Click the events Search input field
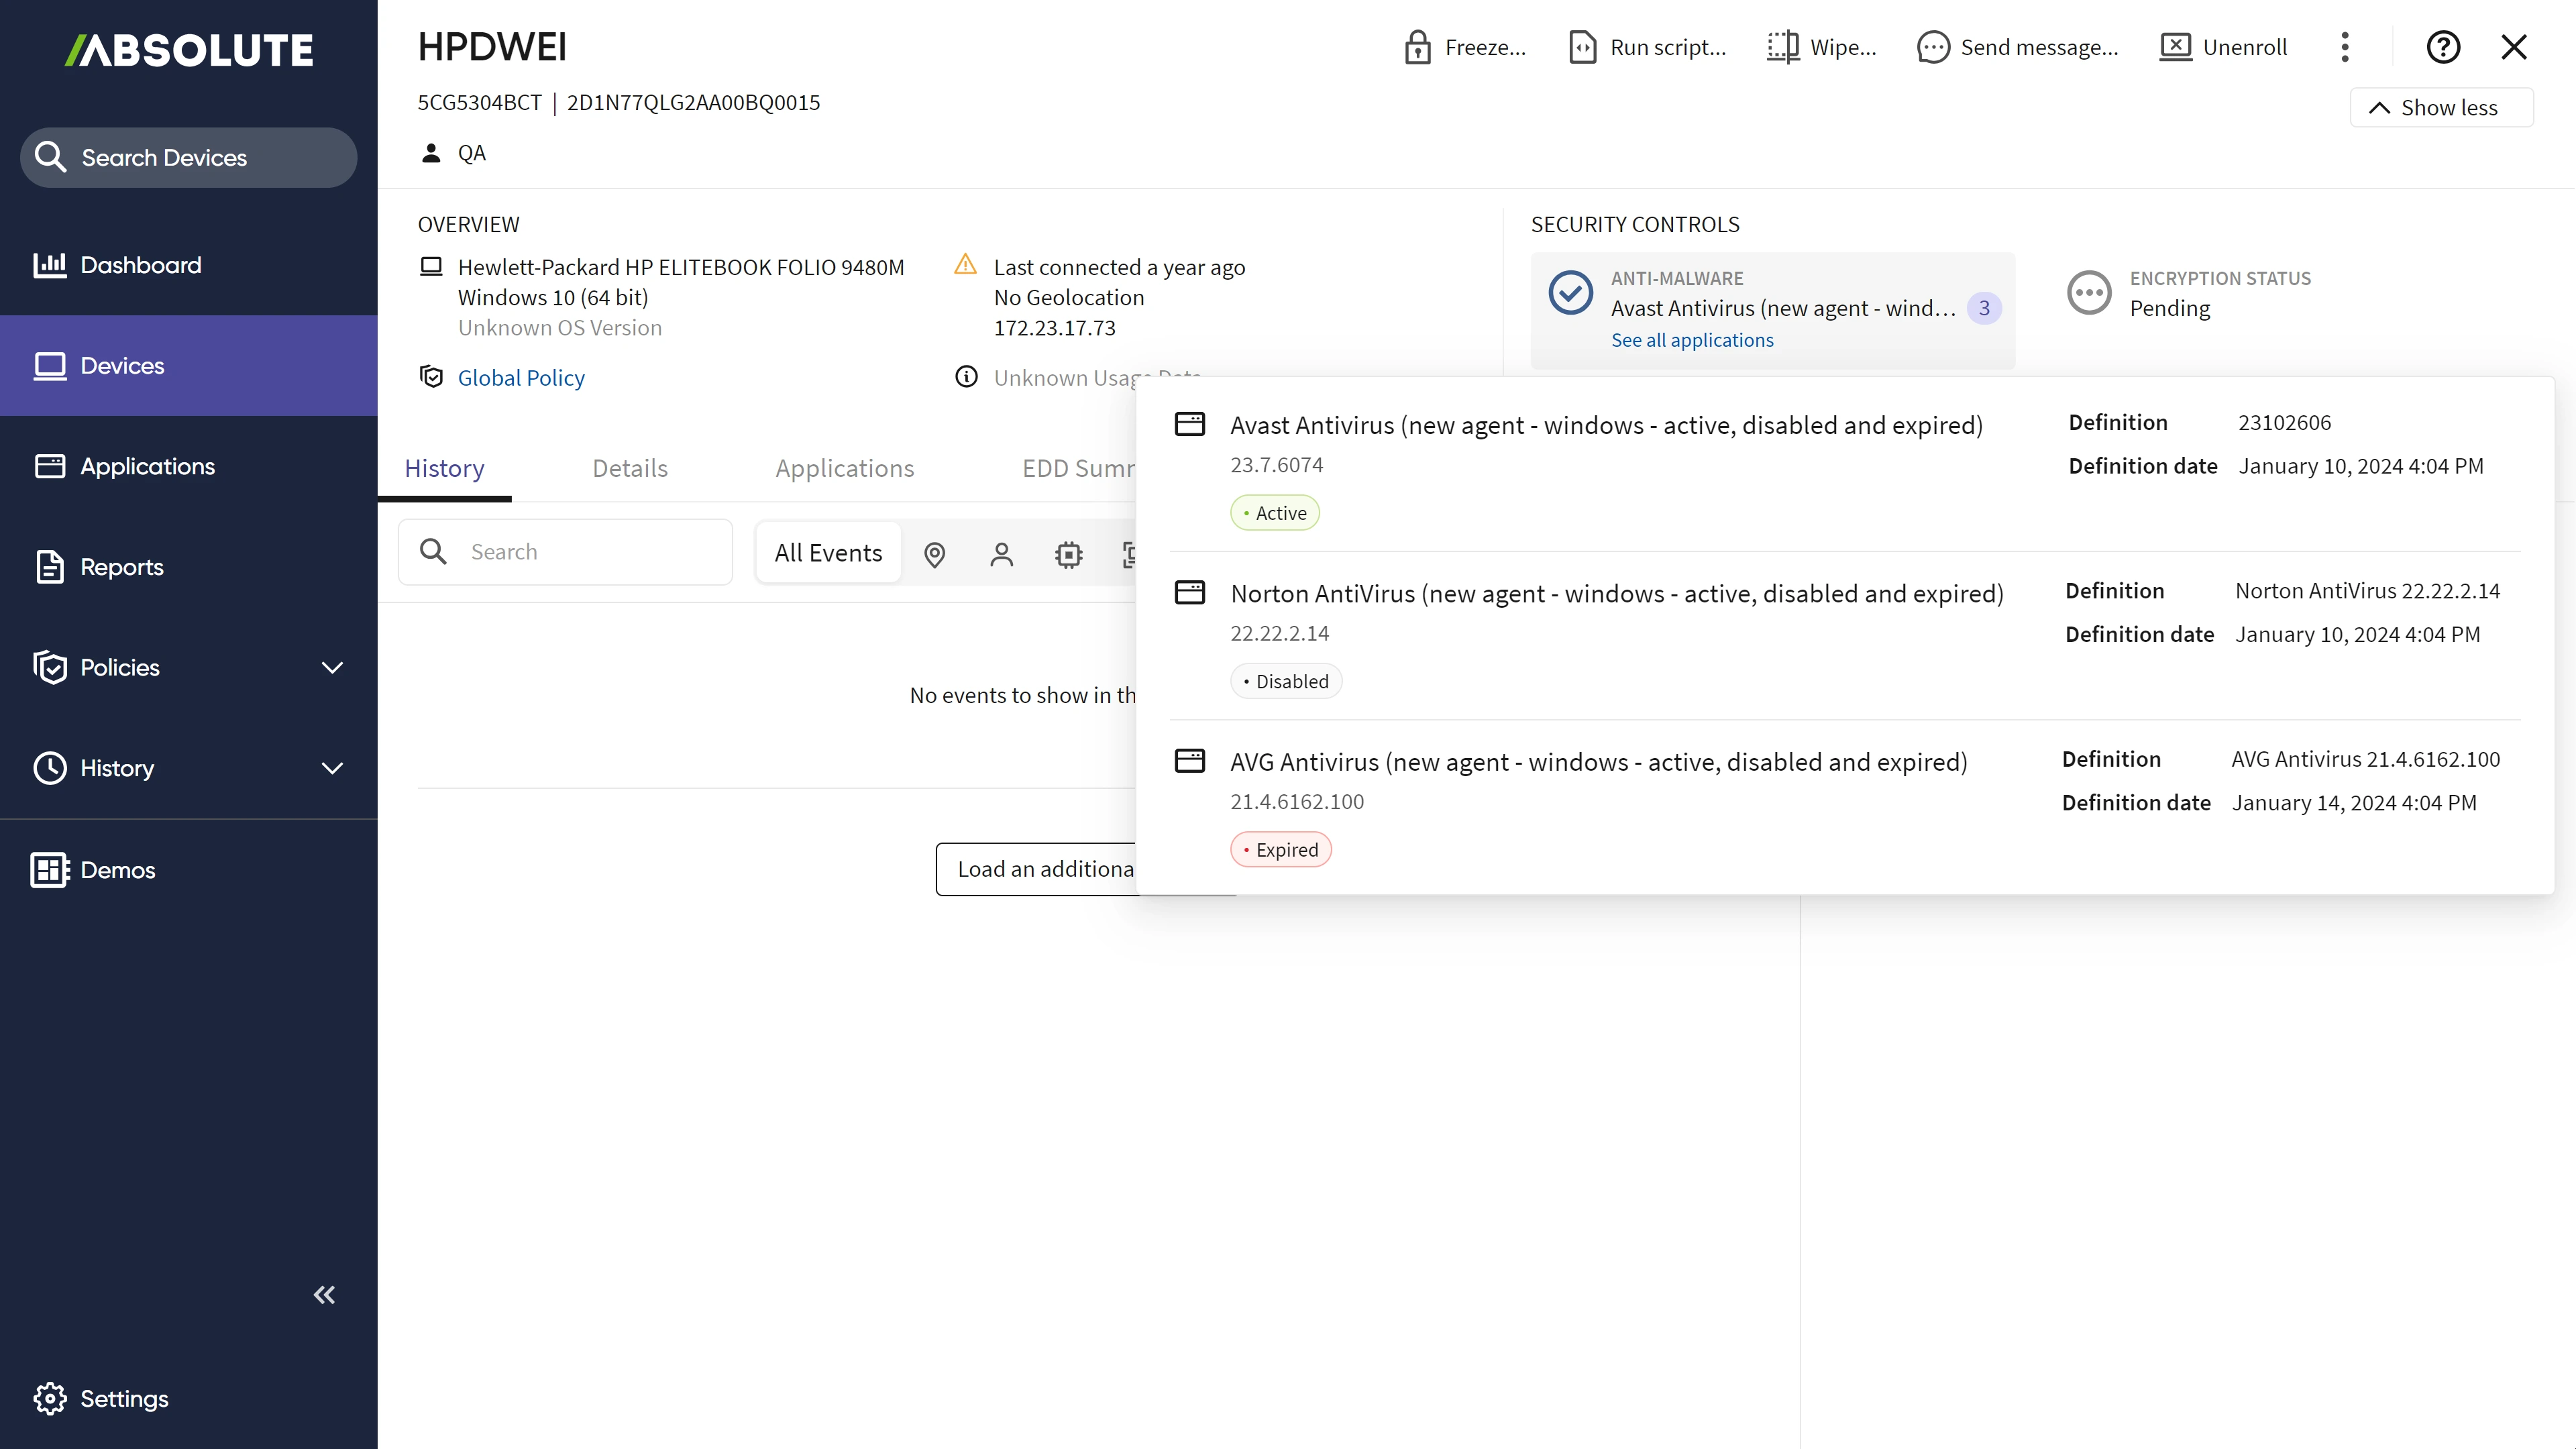This screenshot has width=2576, height=1449. 565,552
